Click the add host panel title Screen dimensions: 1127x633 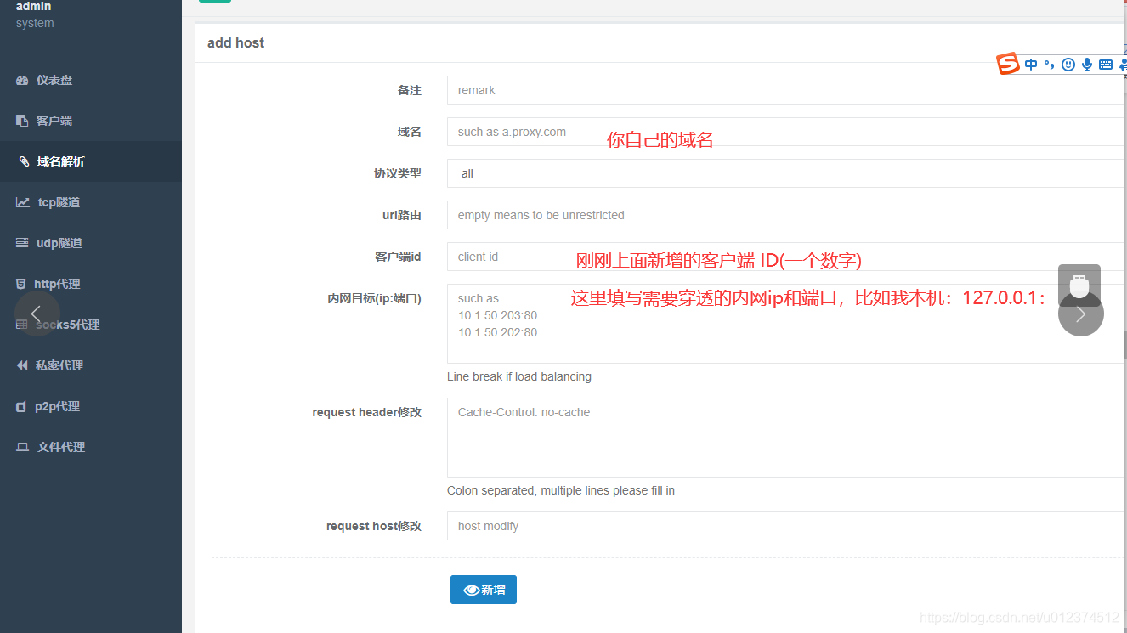point(235,42)
